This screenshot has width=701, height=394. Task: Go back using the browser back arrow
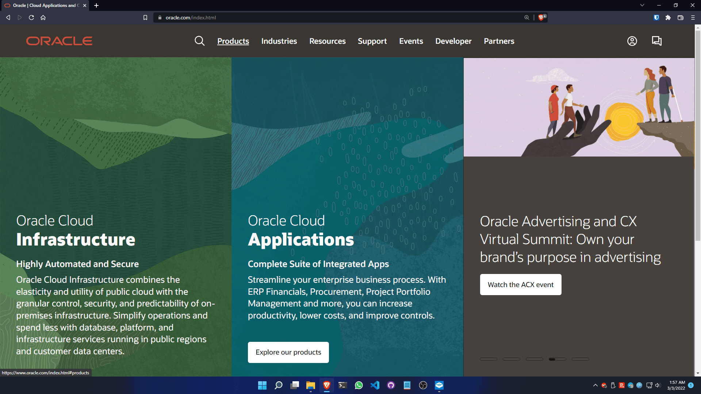pyautogui.click(x=8, y=18)
